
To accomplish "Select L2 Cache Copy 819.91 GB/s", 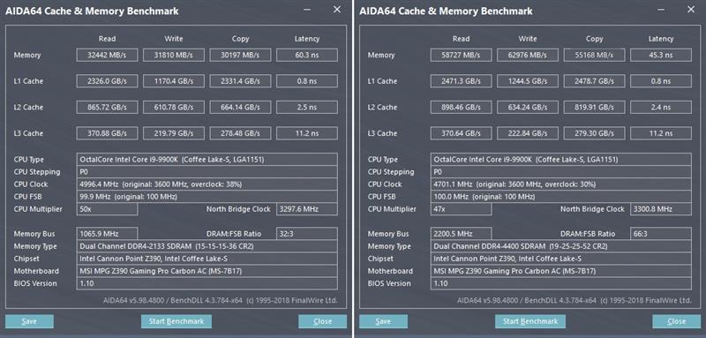I will [594, 107].
